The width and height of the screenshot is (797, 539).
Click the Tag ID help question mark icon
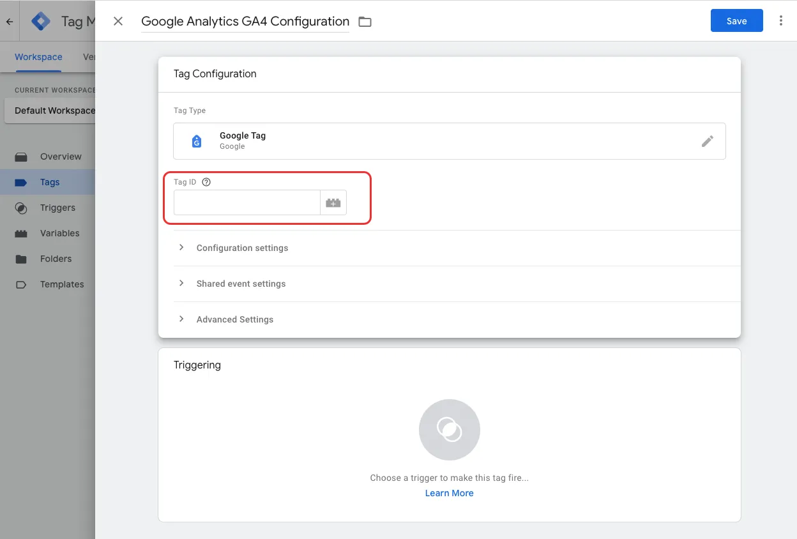click(x=206, y=182)
